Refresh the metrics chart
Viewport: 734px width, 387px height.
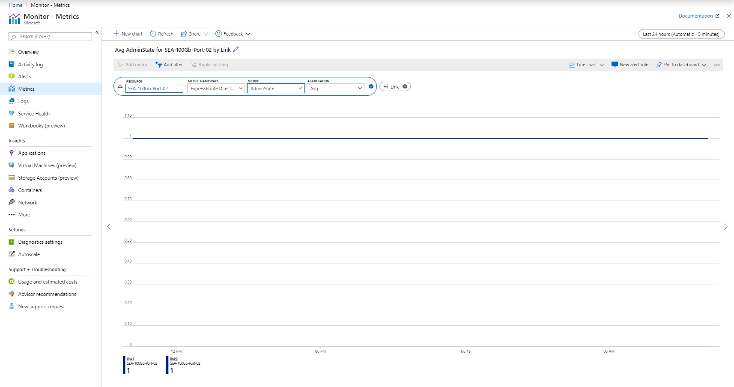tap(161, 34)
